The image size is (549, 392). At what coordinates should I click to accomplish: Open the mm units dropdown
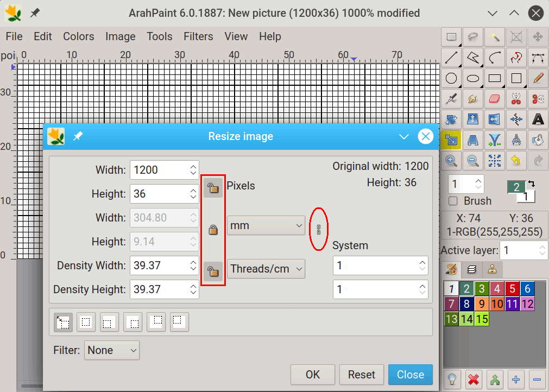[x=266, y=226]
